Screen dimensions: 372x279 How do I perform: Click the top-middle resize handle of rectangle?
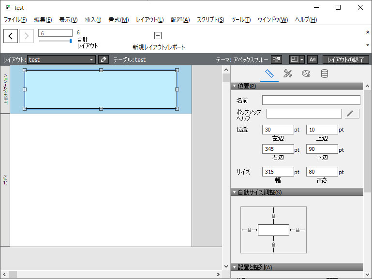pyautogui.click(x=101, y=70)
